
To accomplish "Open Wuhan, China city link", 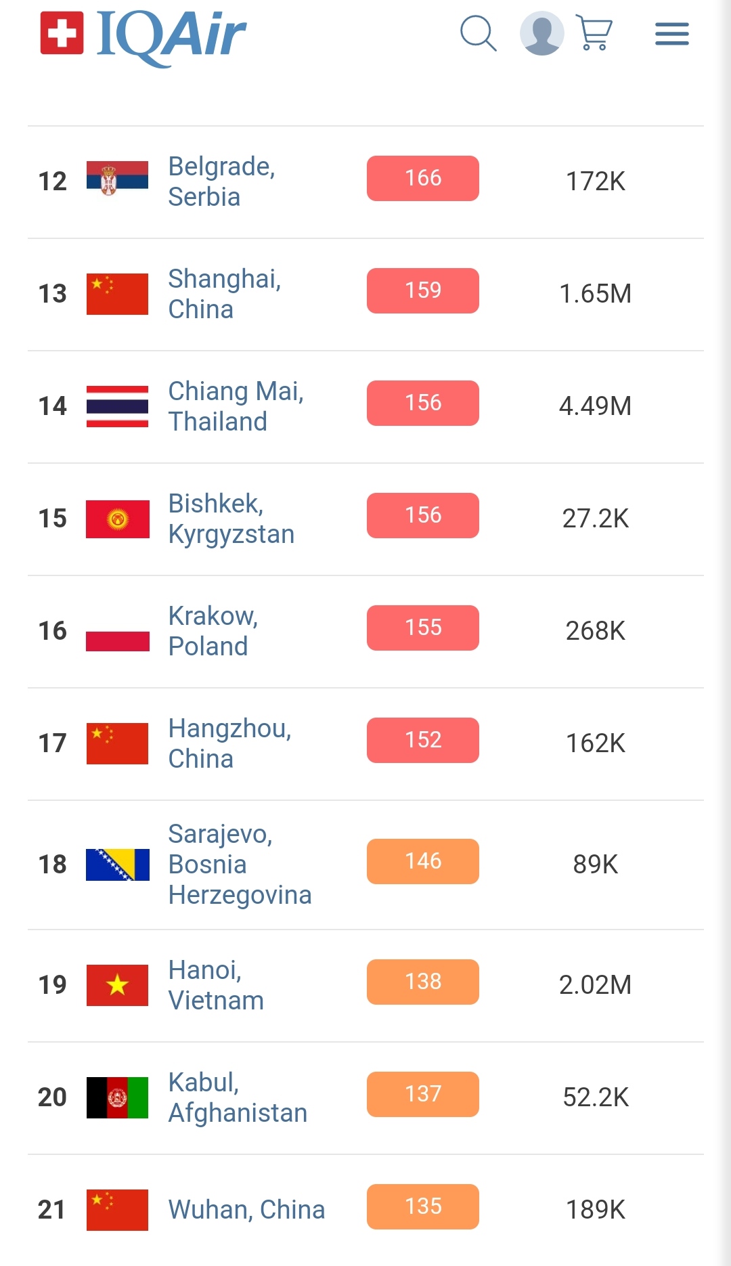I will pos(246,1209).
